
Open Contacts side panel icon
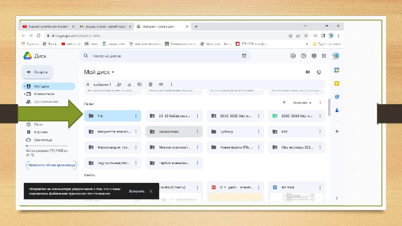click(x=337, y=110)
